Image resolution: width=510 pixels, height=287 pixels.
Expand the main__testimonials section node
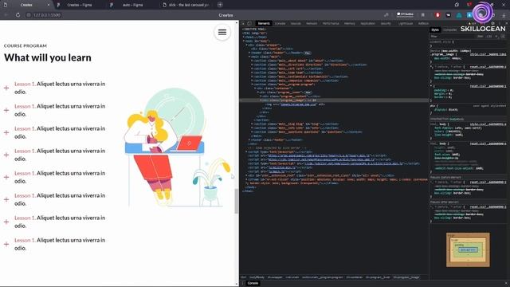click(x=252, y=77)
